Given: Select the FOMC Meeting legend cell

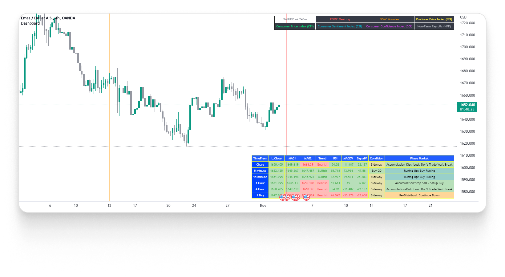Looking at the screenshot, I should [x=340, y=19].
